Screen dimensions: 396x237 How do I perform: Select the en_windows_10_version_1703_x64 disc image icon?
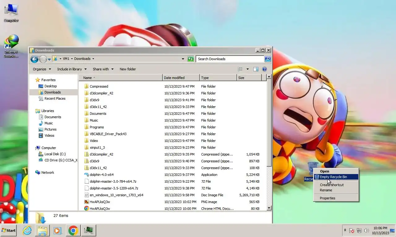(x=87, y=195)
